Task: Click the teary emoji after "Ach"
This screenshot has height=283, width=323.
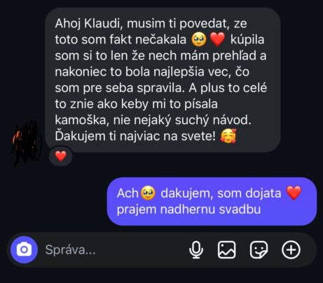Action: [148, 193]
